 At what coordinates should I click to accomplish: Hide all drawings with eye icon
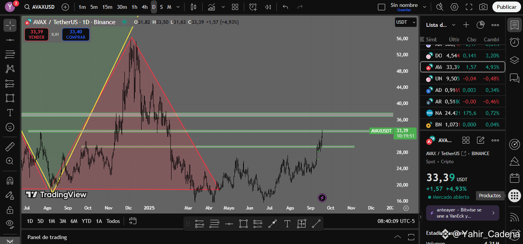pyautogui.click(x=10, y=224)
